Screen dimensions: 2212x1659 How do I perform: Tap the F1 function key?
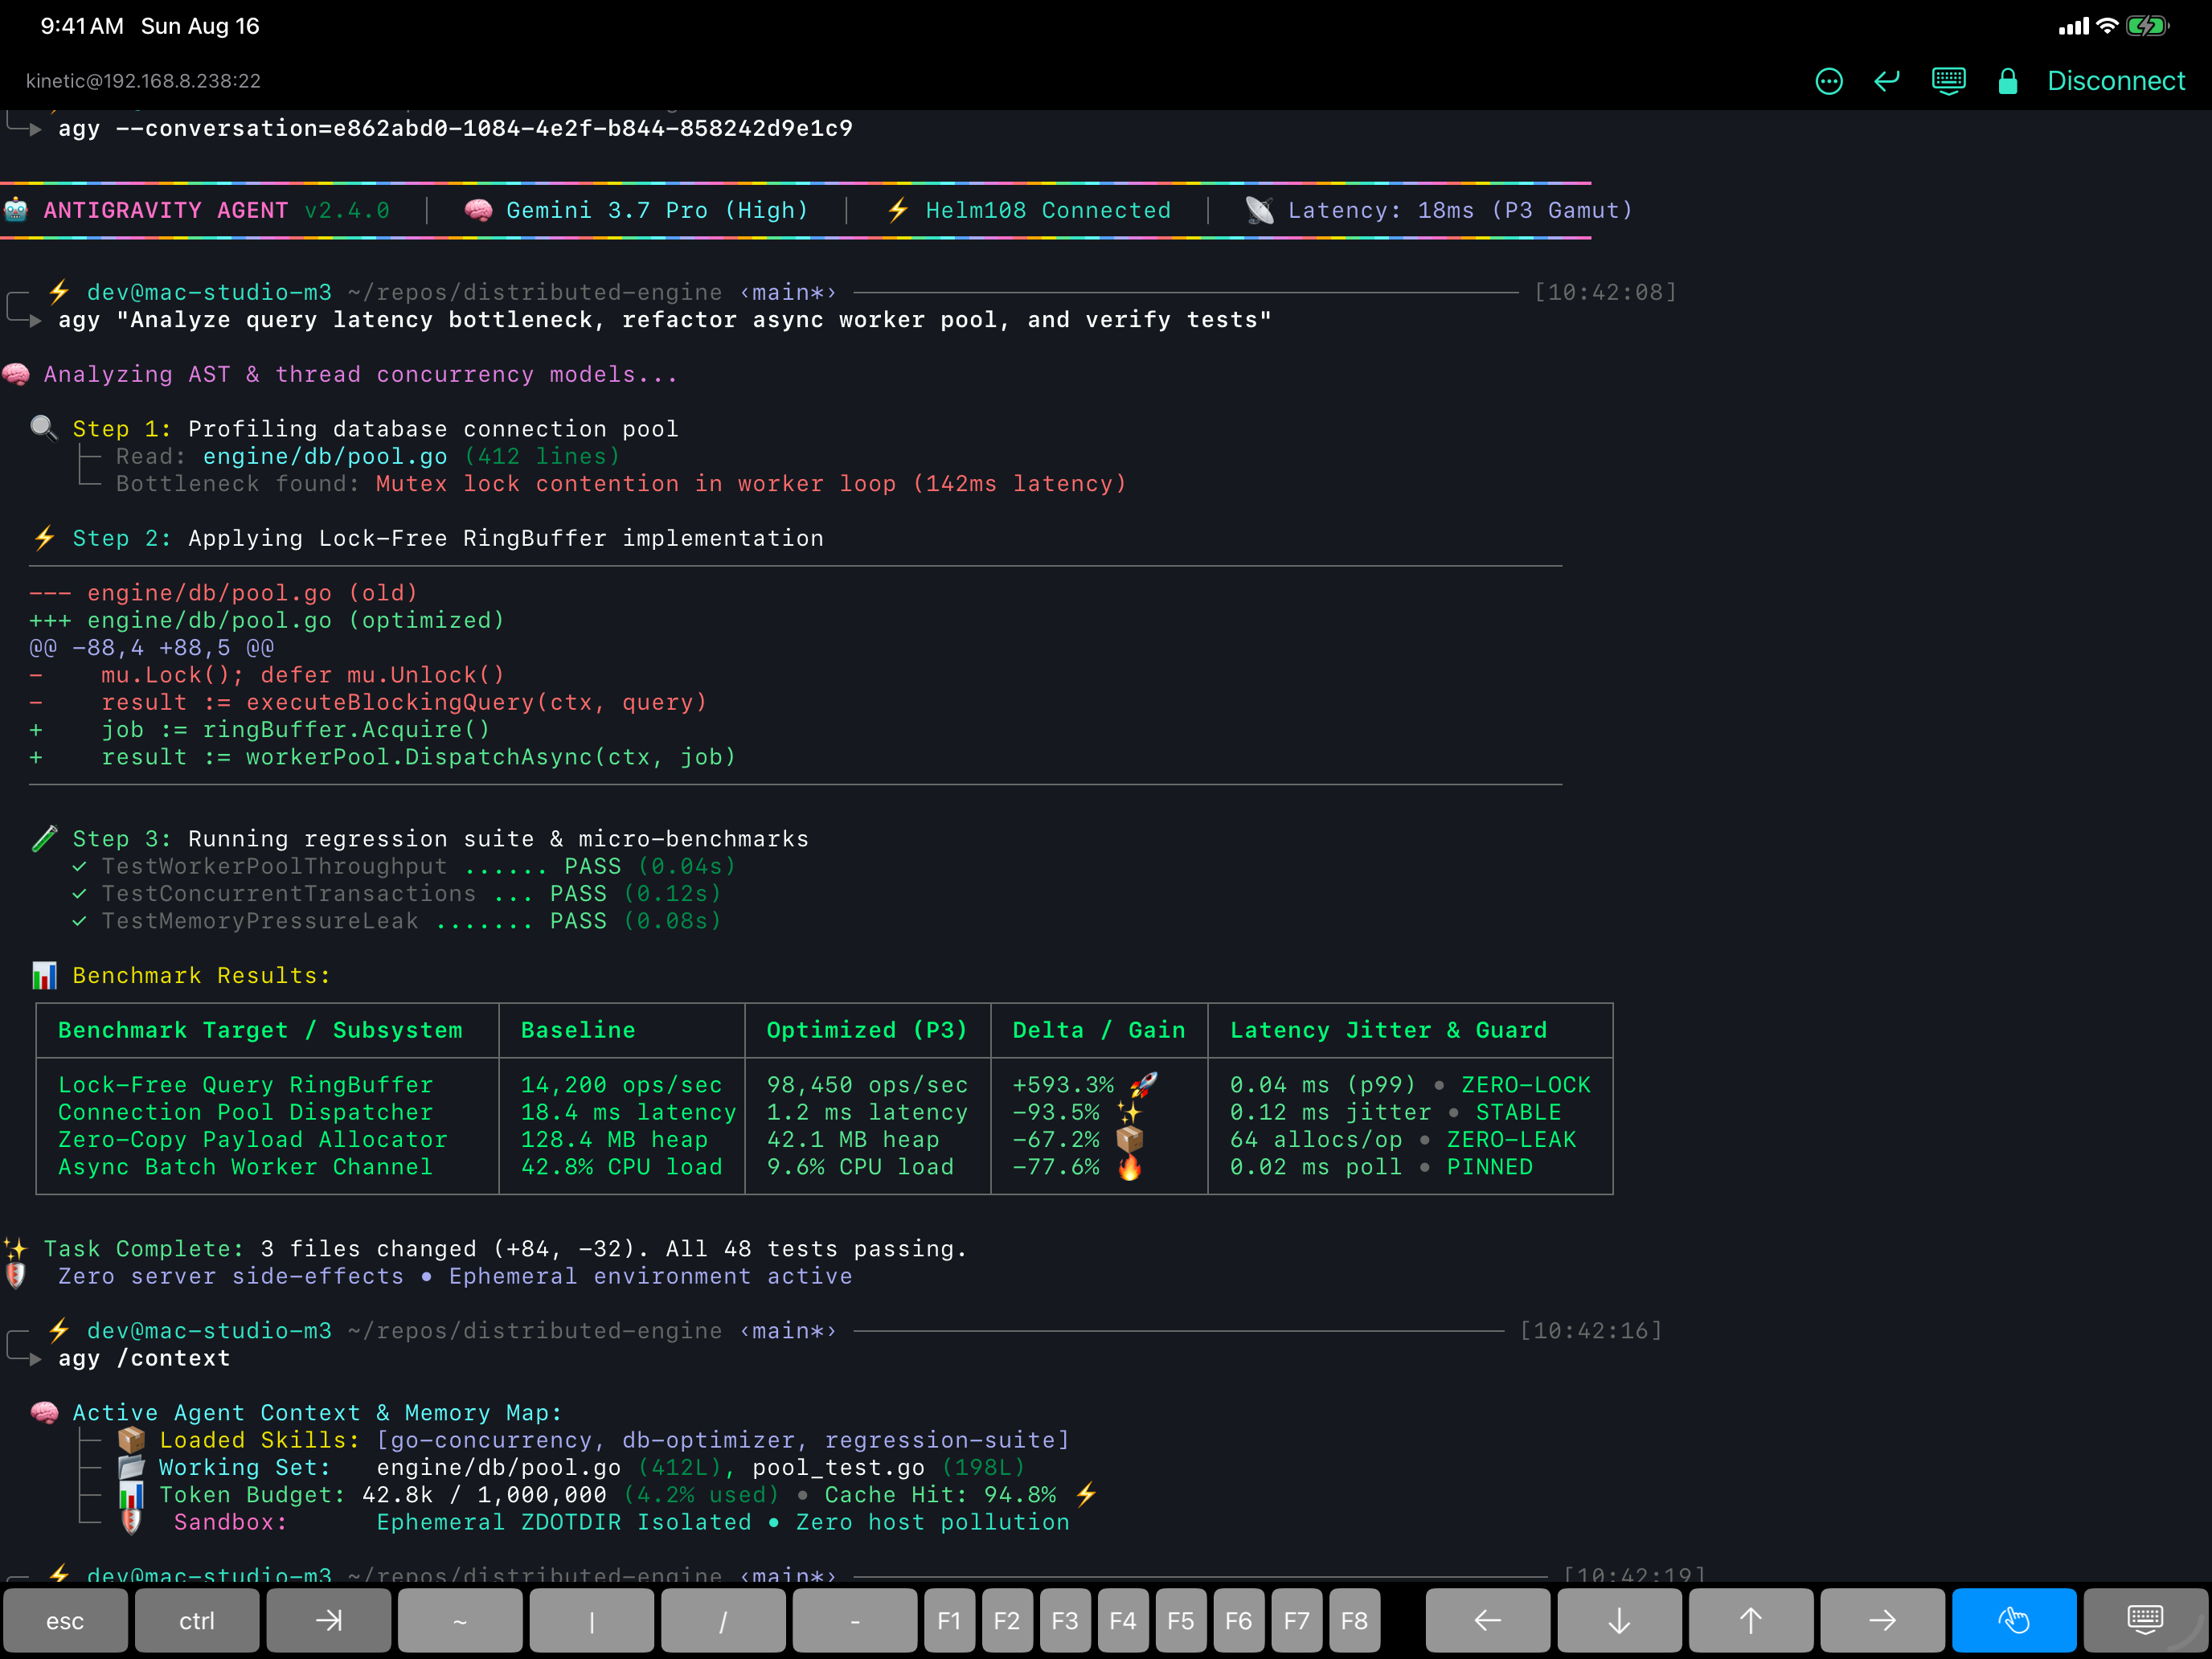coord(950,1620)
